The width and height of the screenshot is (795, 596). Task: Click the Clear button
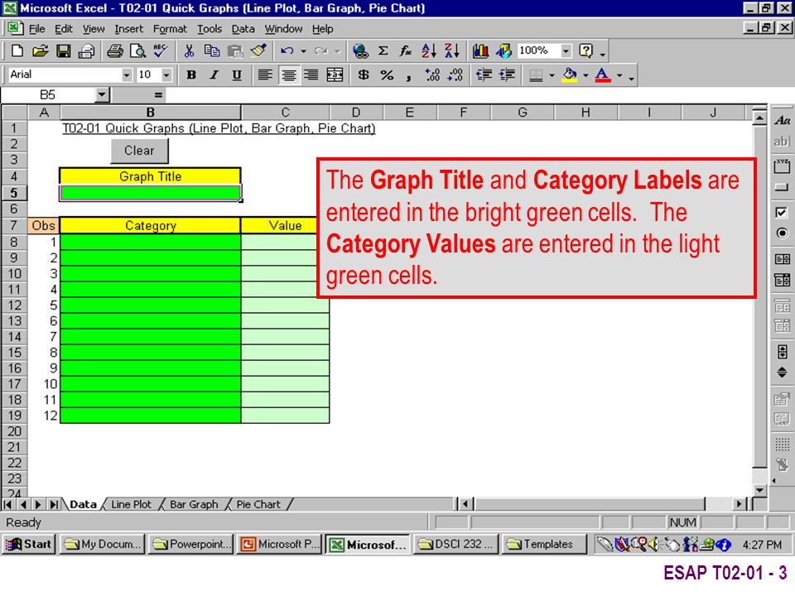tap(139, 151)
